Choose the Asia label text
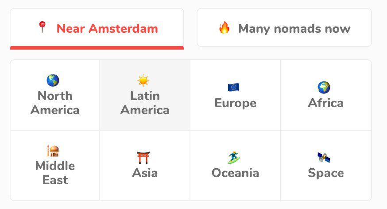The image size is (387, 209). pyautogui.click(x=145, y=173)
